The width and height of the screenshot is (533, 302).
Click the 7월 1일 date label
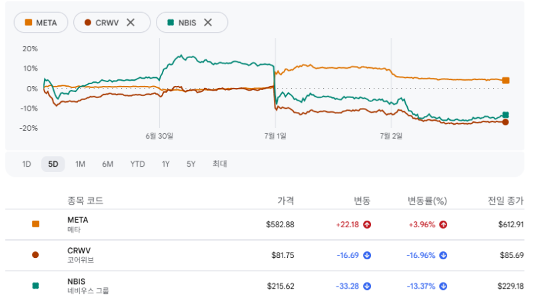(x=275, y=136)
